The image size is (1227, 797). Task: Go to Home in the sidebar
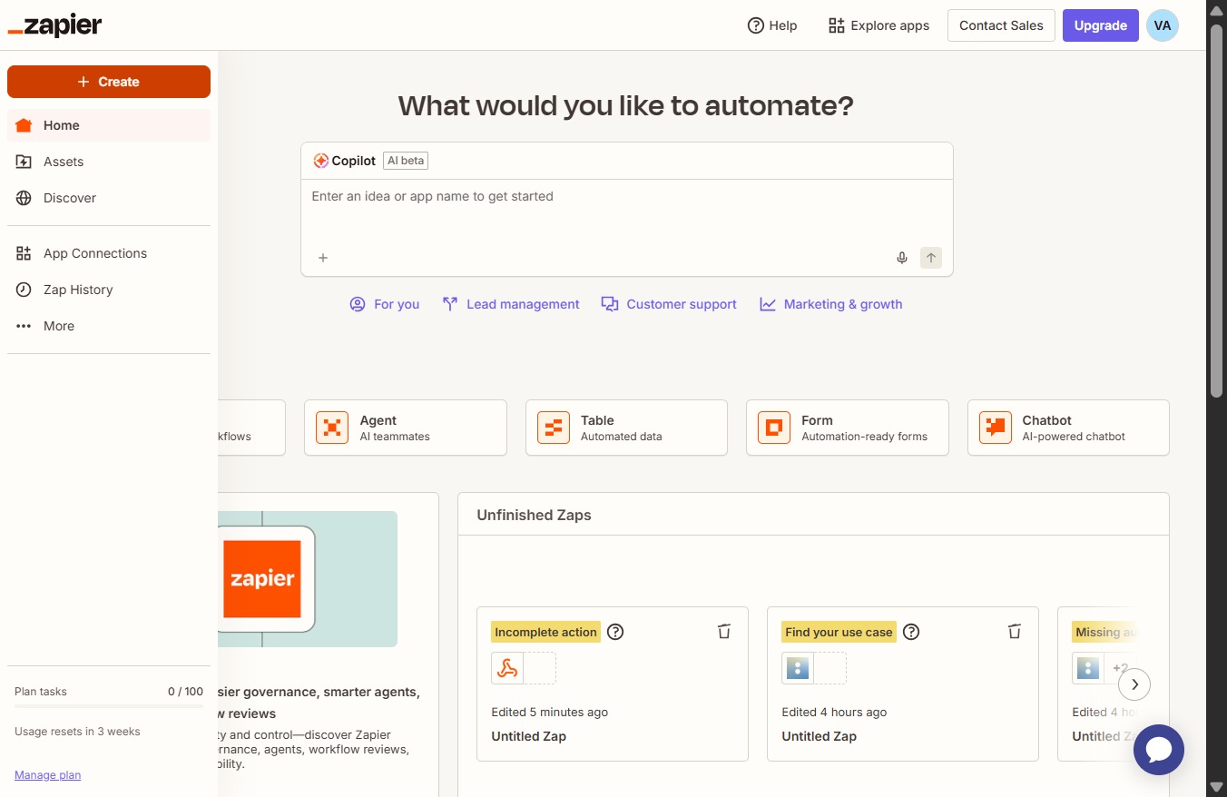point(109,125)
